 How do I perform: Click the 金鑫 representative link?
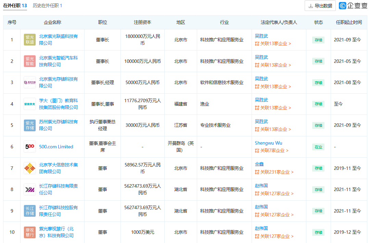[x=259, y=164]
